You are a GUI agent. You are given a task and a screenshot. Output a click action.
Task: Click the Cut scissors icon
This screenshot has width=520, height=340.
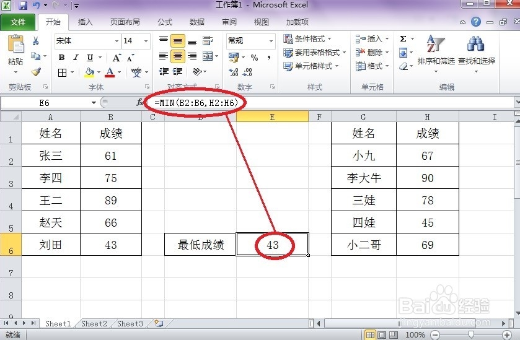[35, 41]
